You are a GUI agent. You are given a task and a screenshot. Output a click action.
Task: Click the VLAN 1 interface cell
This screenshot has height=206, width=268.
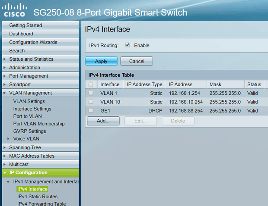108,93
